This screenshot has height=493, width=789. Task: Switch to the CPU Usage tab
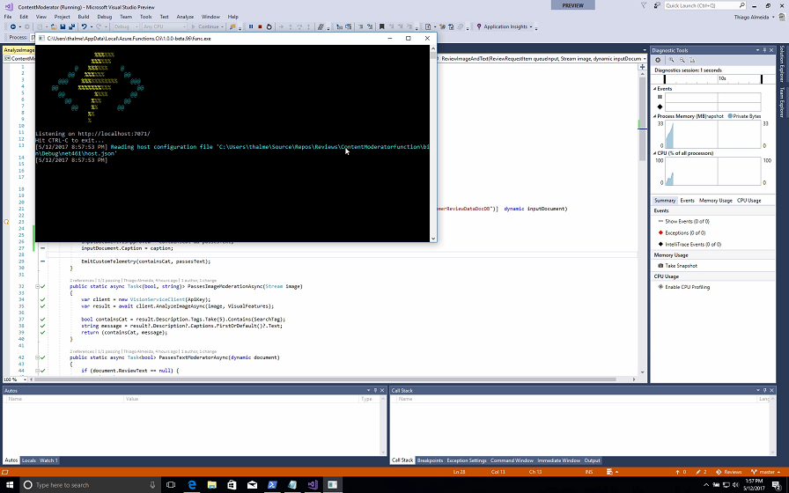pos(748,200)
